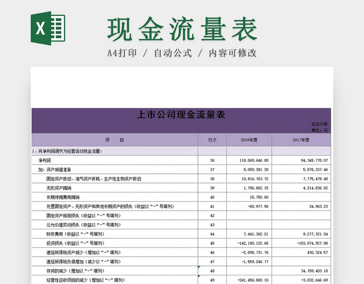Image resolution: width=364 pixels, height=284 pixels.
Task: Click line number 40 cell
Action: [212, 197]
